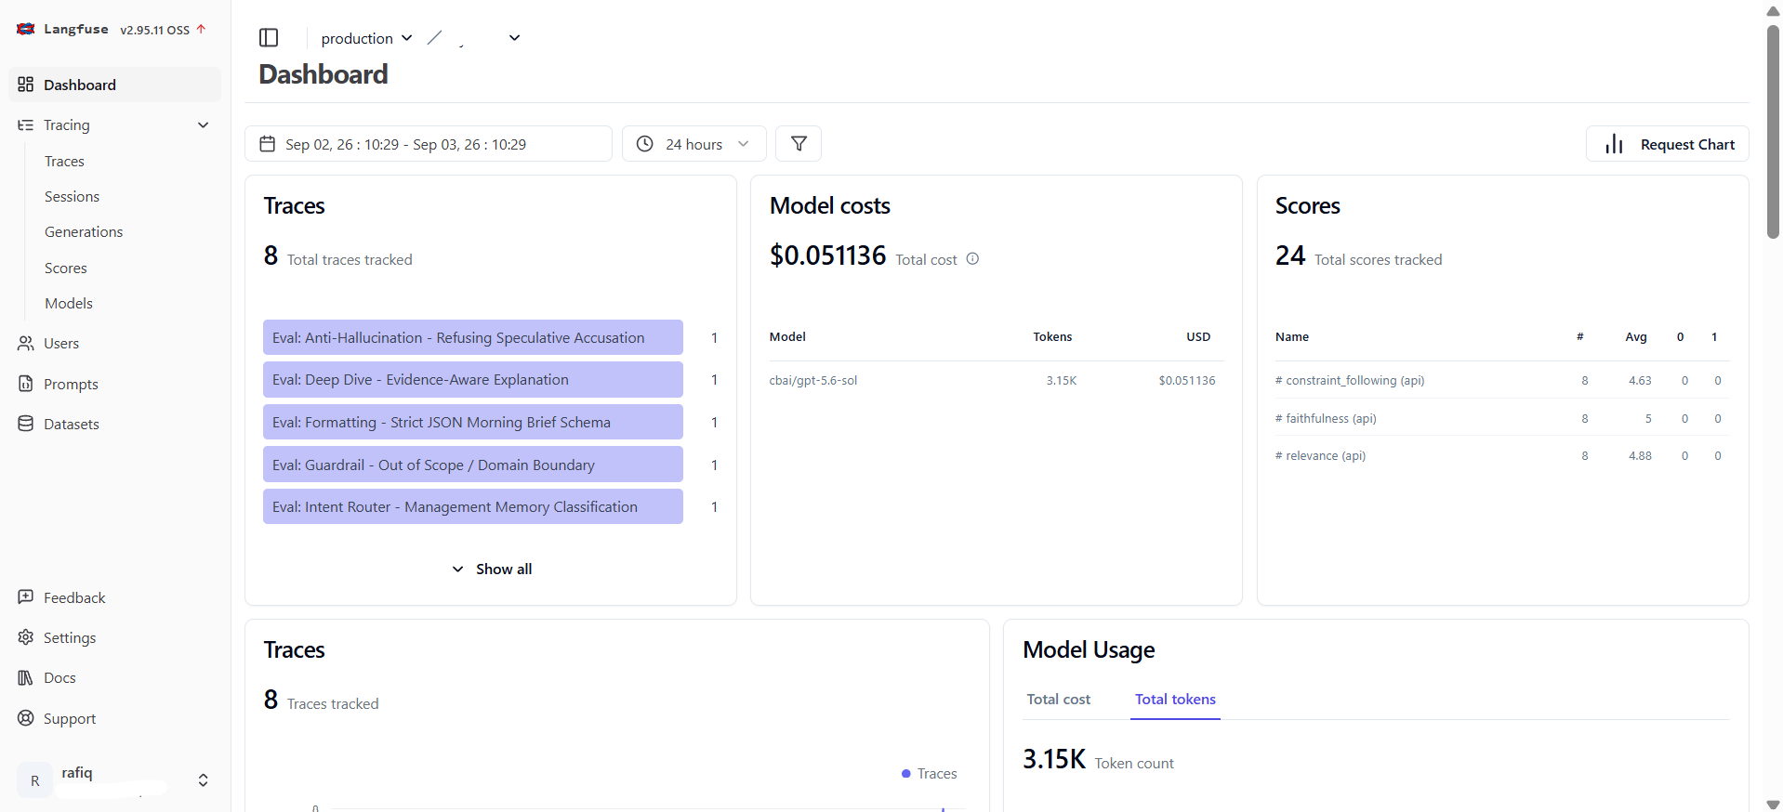Open Anti-Hallucination eval trace bar

473,337
